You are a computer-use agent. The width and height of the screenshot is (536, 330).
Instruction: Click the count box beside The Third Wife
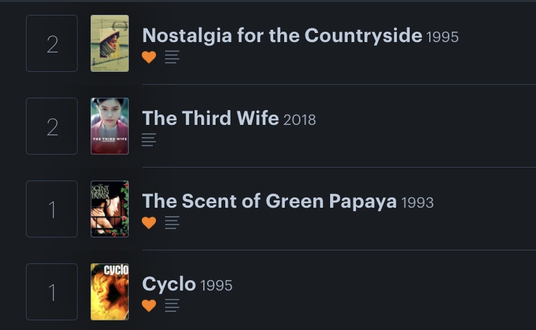click(x=52, y=126)
